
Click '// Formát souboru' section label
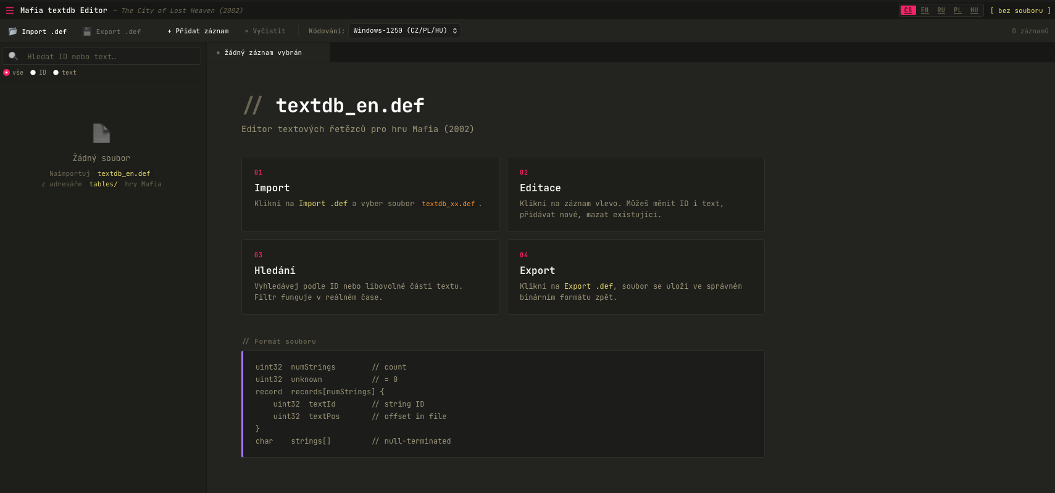(279, 341)
